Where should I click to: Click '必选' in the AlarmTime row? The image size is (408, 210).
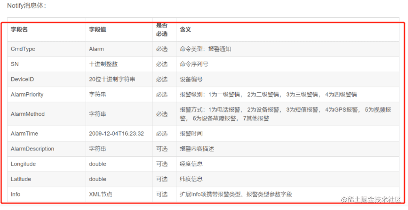pos(161,133)
